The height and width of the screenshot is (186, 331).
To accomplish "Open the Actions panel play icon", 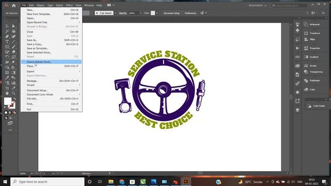I will [x=297, y=48].
